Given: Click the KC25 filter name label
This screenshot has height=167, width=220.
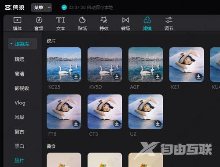Looking at the screenshot, I should coord(54,87).
